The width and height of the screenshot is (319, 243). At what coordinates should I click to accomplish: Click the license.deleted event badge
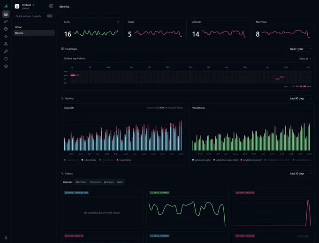pos(245,193)
